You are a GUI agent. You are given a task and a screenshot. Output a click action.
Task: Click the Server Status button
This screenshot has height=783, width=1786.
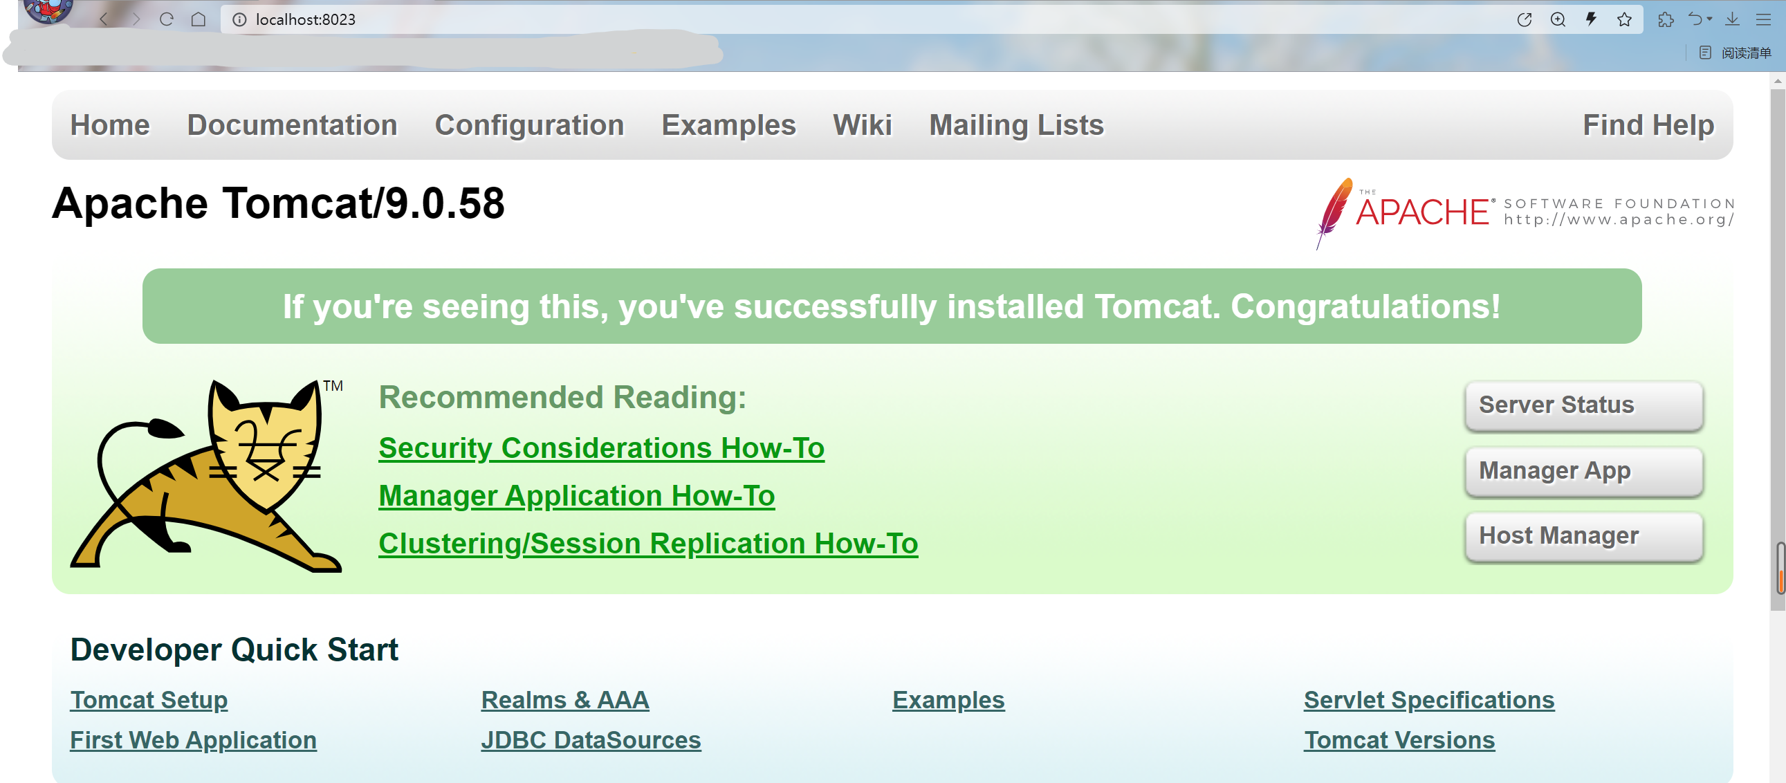(x=1583, y=405)
